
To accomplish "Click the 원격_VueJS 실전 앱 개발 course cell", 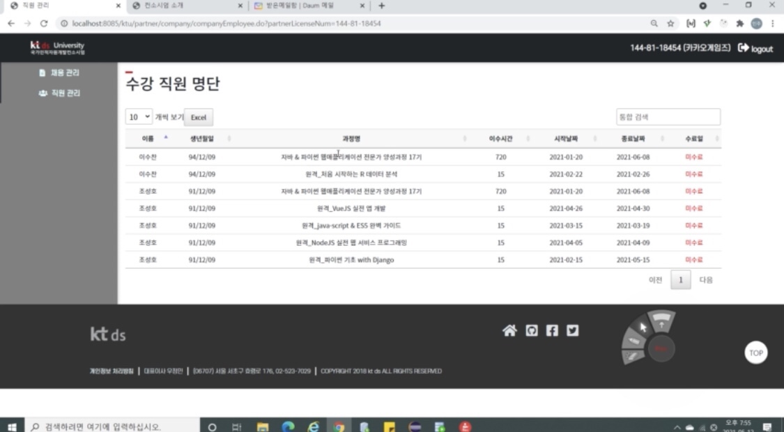I will 351,208.
